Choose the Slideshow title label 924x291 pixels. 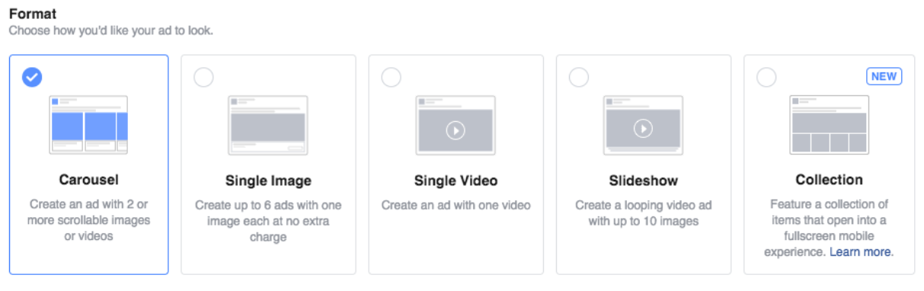[644, 181]
